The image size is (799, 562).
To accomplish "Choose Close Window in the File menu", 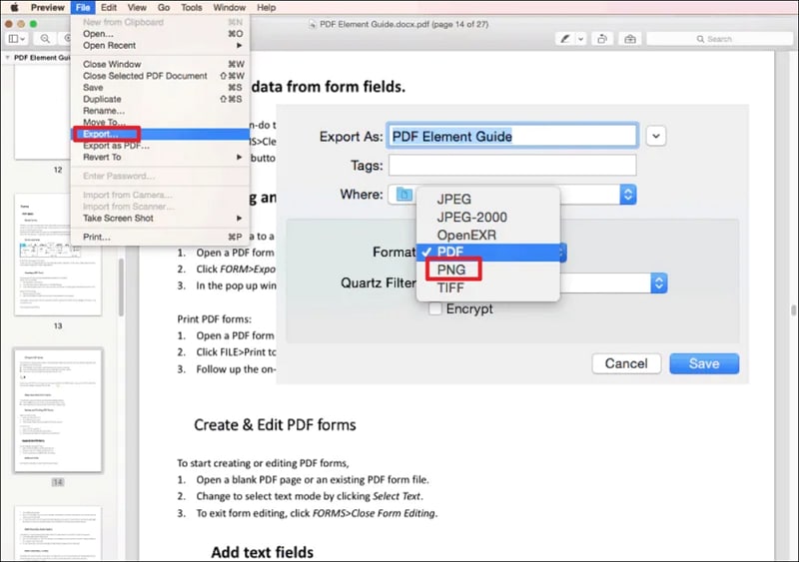I will pos(160,64).
